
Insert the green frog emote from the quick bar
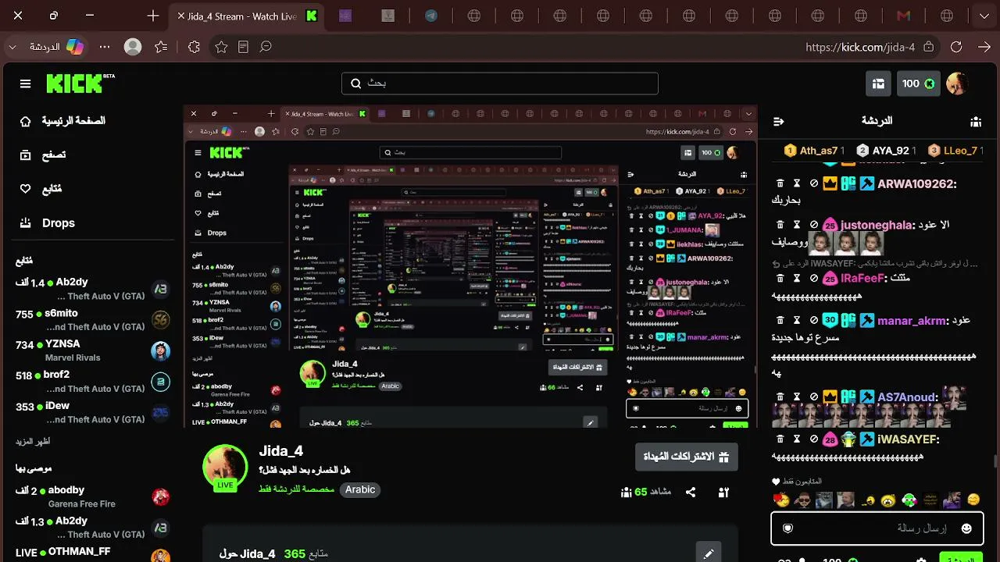(909, 500)
